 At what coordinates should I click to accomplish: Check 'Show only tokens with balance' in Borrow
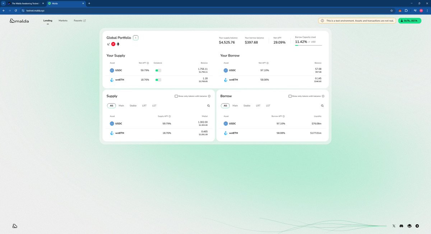point(290,96)
